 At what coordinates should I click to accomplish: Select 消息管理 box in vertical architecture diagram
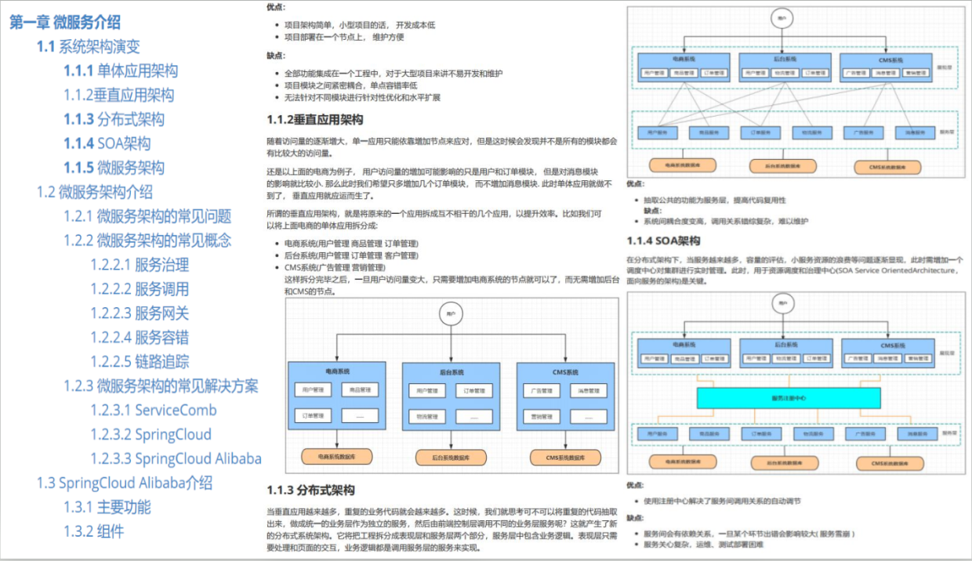(588, 390)
